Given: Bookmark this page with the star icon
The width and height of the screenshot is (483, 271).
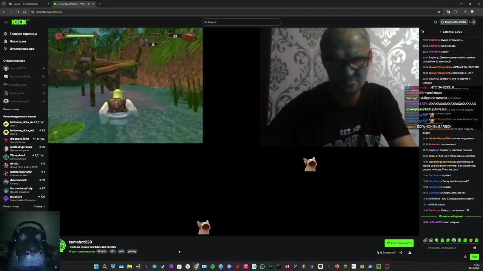Looking at the screenshot, I should [x=439, y=12].
